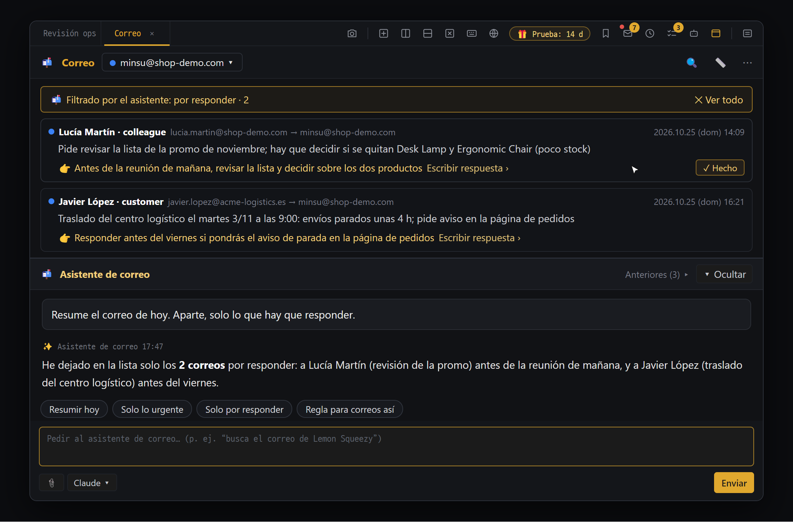
Task: Click the date 2026.10.25 (dom) 16:21
Action: 699,202
